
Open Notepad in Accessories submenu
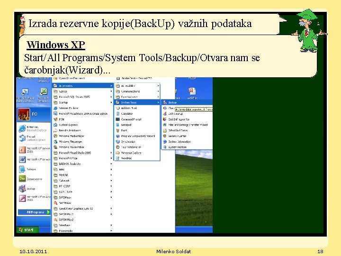[137, 125]
